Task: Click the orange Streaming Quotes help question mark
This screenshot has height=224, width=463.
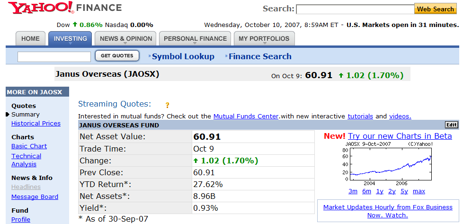Action: click(167, 105)
